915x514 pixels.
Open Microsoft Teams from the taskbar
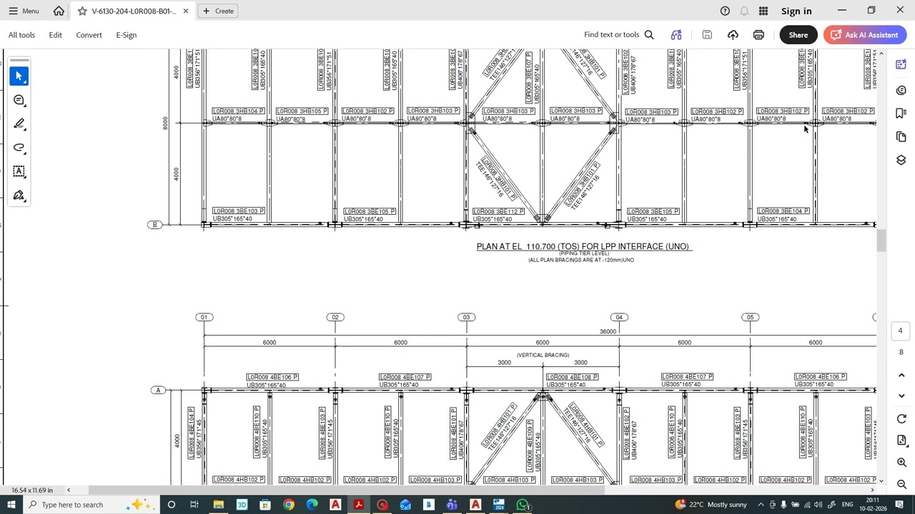click(x=452, y=505)
